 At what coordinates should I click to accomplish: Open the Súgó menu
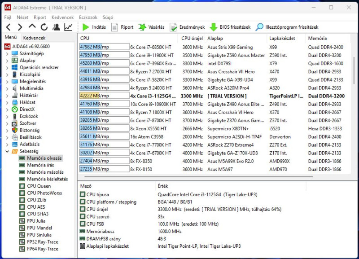pyautogui.click(x=108, y=18)
